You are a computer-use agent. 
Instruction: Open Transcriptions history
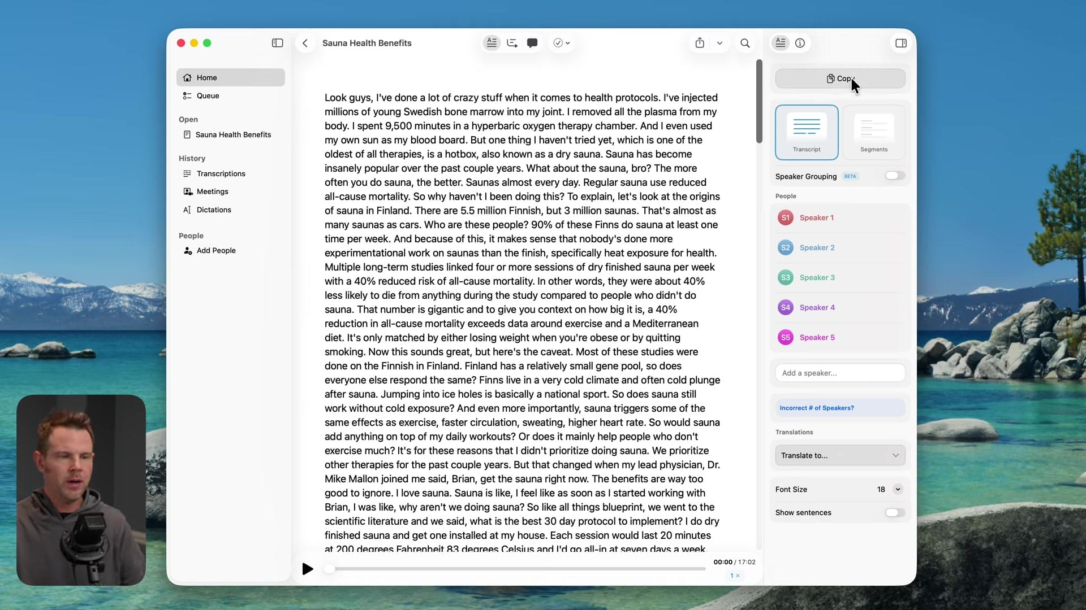(231, 173)
